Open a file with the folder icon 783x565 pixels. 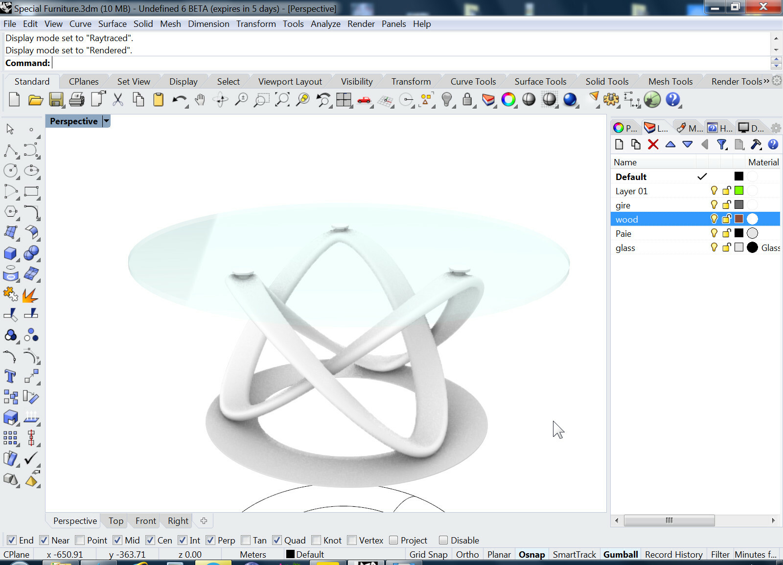35,100
